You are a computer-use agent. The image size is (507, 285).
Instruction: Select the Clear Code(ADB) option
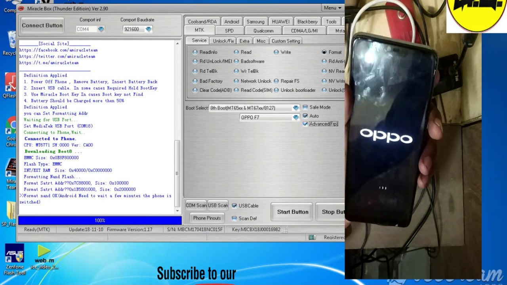coord(212,90)
